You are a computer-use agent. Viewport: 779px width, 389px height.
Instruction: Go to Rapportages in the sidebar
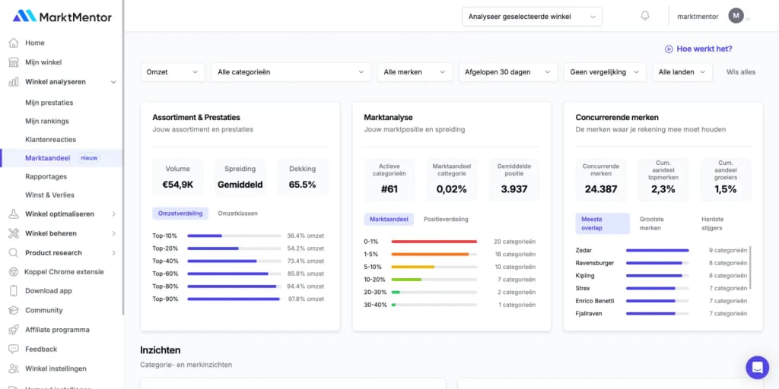(46, 176)
